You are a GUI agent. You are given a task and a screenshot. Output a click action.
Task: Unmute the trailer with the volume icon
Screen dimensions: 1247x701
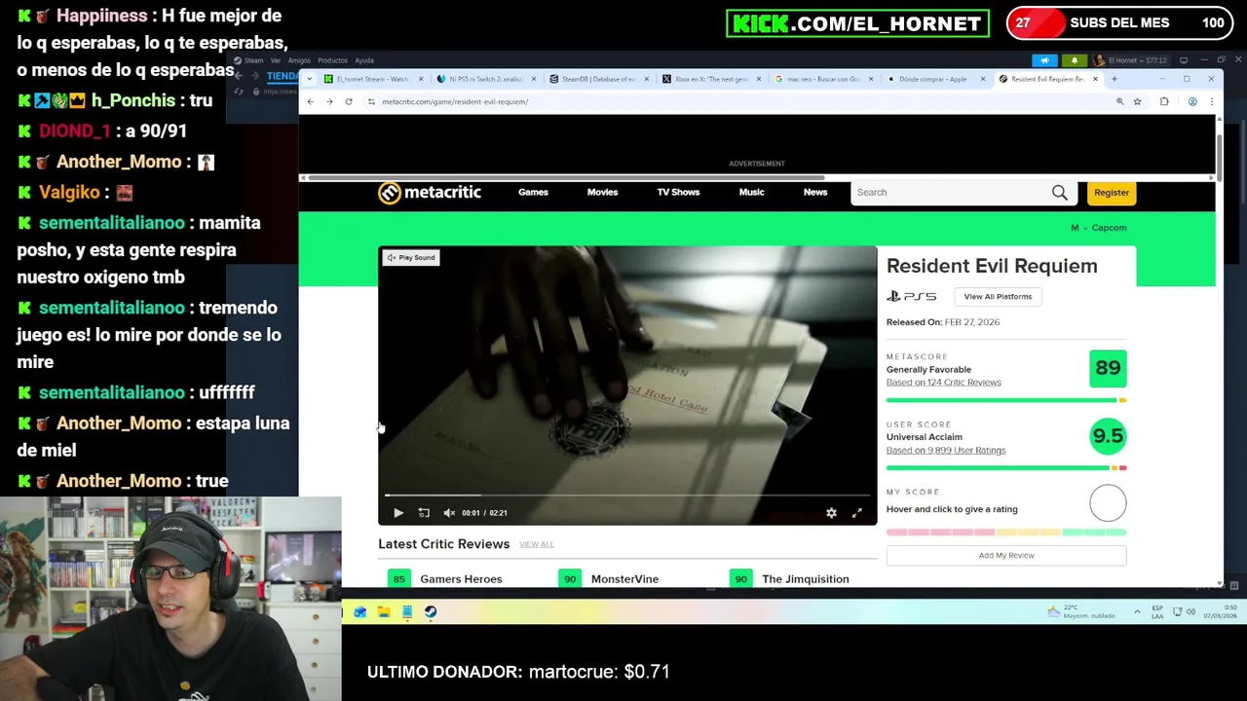[x=449, y=513]
